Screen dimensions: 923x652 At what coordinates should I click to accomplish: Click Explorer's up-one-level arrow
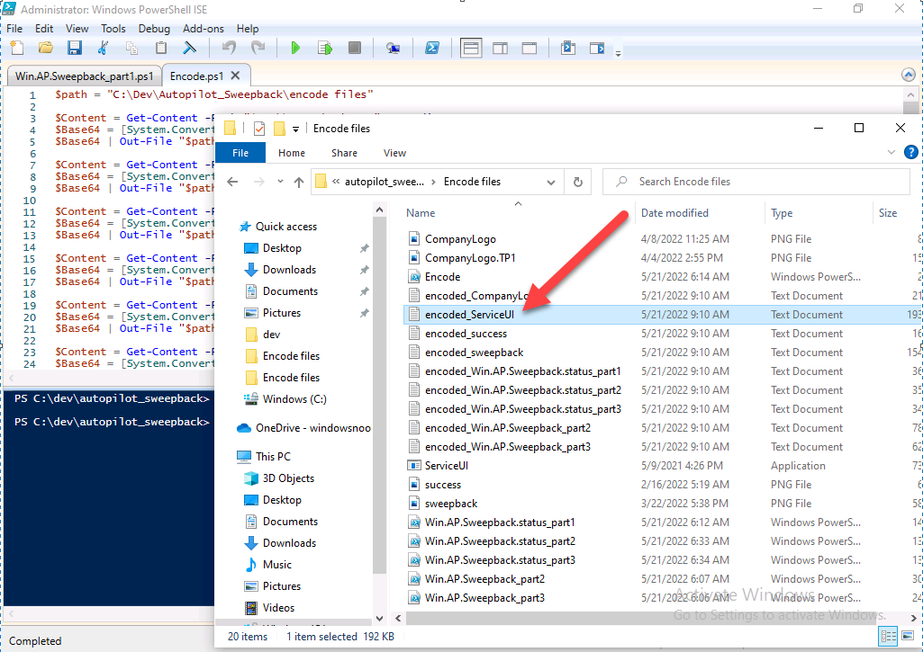(299, 182)
